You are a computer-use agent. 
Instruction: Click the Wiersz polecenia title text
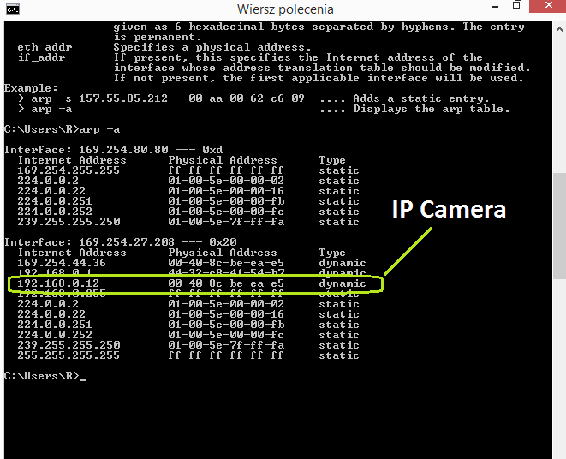tap(285, 9)
